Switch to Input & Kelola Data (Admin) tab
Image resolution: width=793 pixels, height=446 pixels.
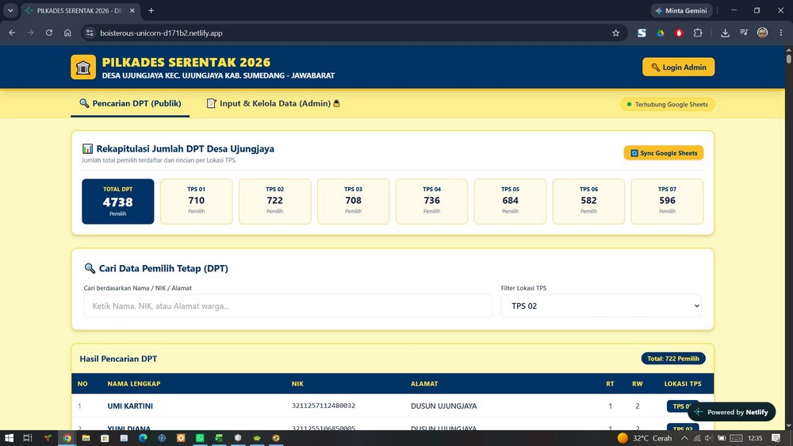pos(273,103)
